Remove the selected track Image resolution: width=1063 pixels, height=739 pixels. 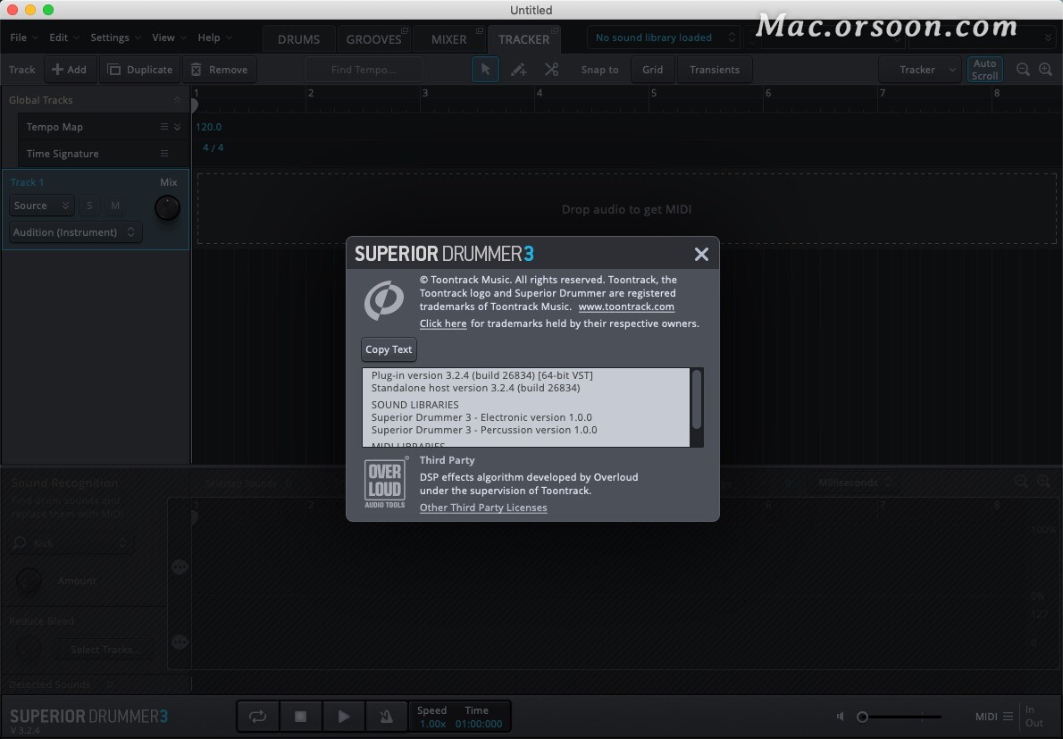[220, 69]
